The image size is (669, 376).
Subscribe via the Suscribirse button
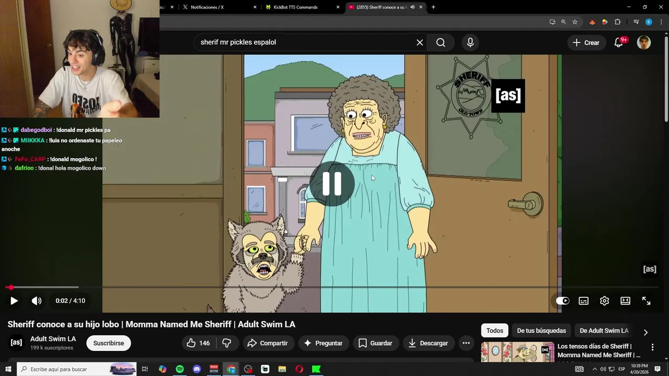click(109, 343)
